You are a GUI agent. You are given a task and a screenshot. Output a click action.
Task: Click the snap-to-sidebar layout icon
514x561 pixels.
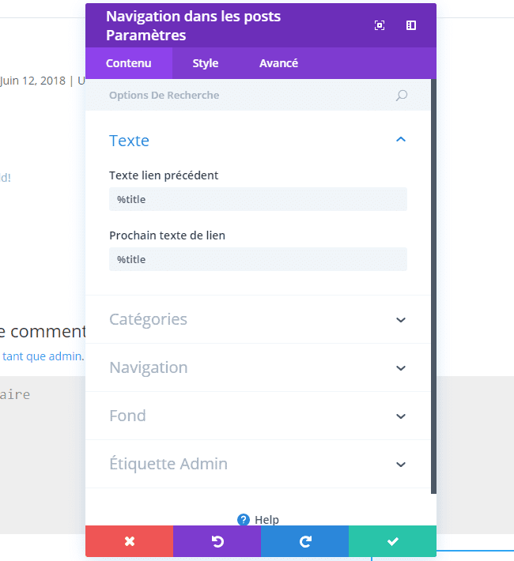(x=411, y=25)
